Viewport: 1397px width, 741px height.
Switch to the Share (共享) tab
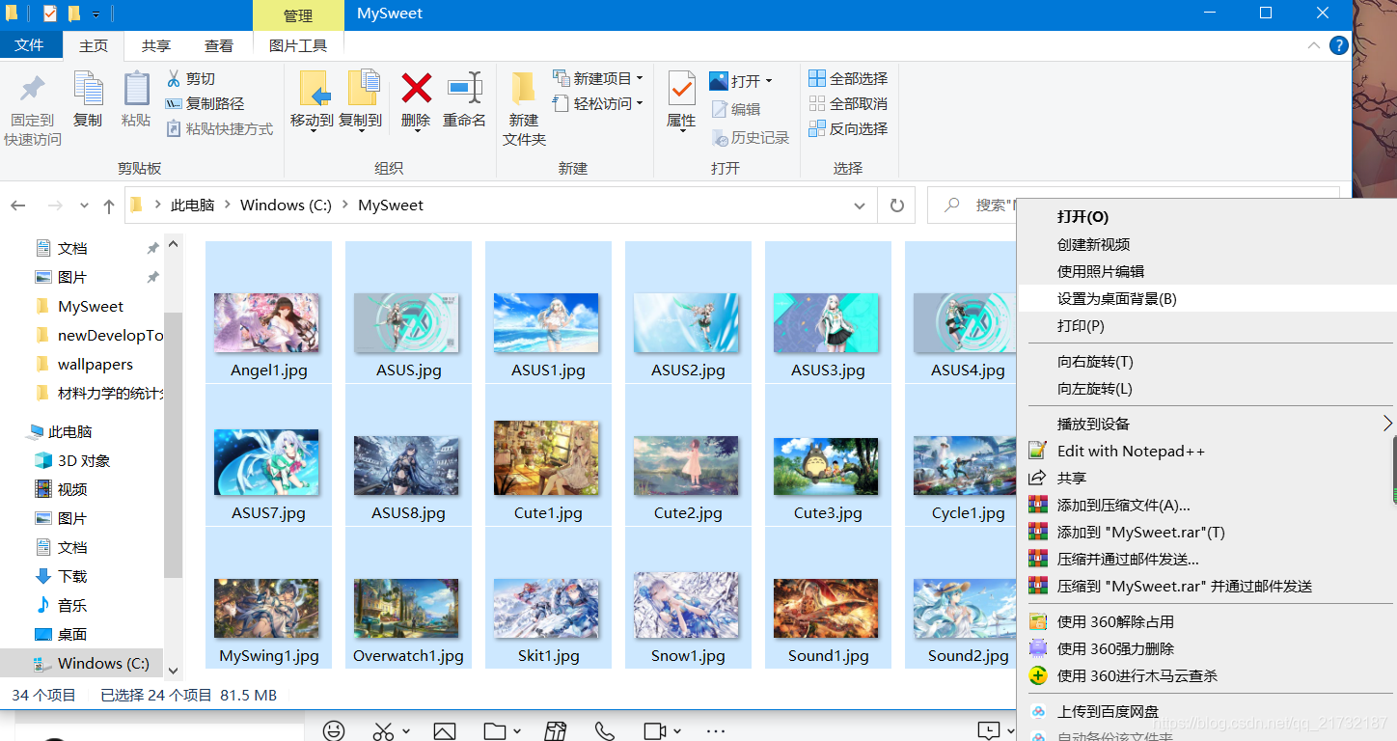pyautogui.click(x=156, y=45)
